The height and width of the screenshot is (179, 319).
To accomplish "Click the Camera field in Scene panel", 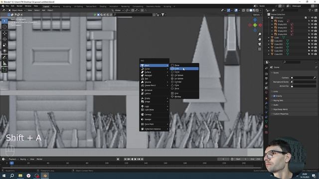I will point(304,78).
